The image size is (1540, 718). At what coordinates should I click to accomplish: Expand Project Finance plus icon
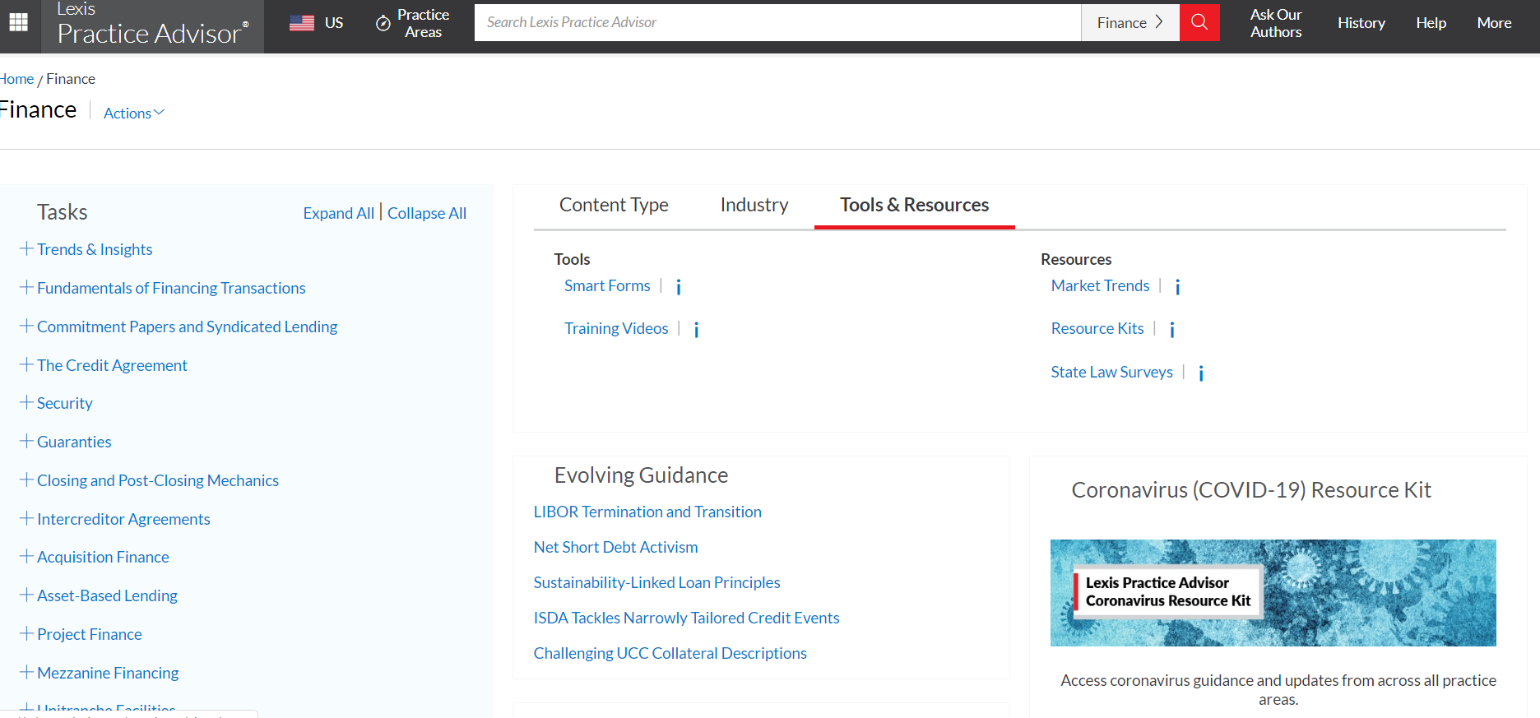(x=26, y=633)
